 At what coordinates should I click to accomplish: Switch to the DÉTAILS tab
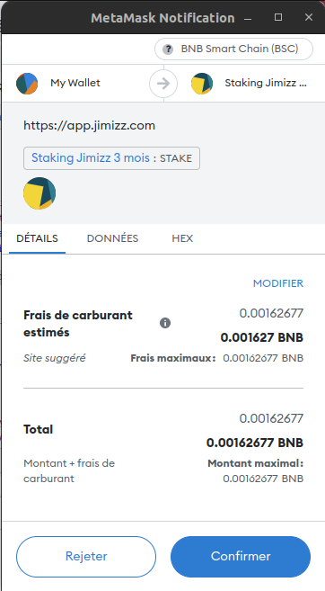37,238
